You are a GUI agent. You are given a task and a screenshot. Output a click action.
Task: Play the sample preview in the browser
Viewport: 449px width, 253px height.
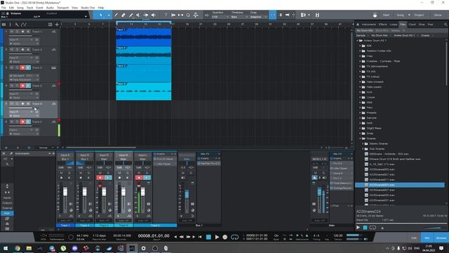point(358,228)
